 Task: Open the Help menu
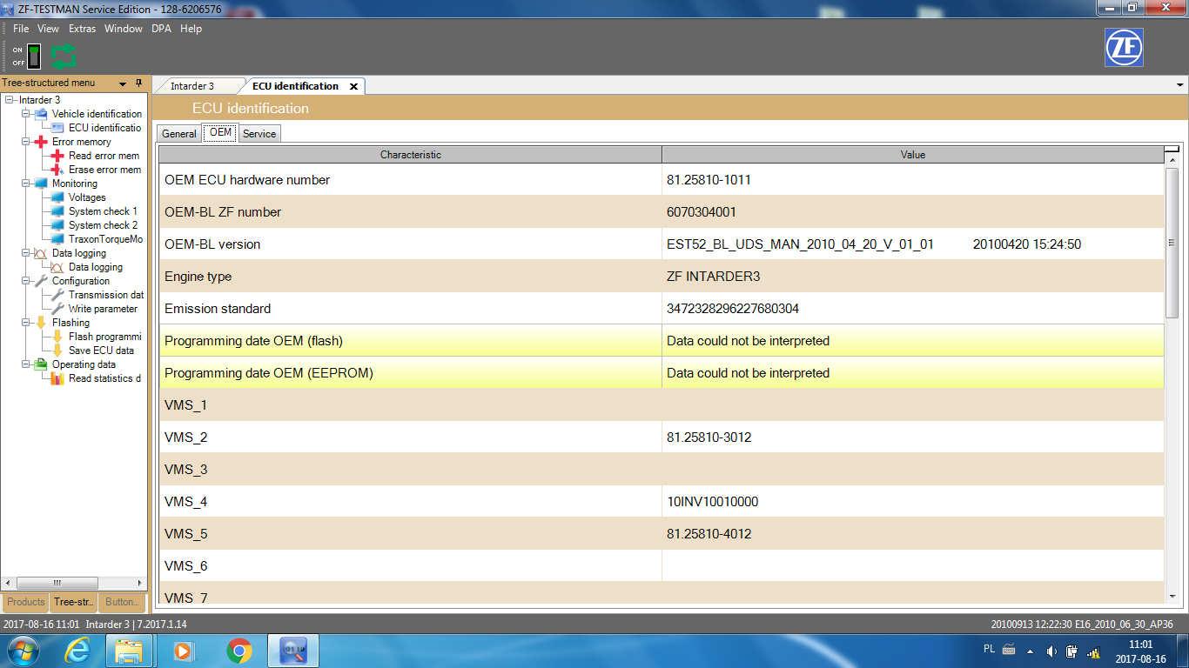[191, 29]
